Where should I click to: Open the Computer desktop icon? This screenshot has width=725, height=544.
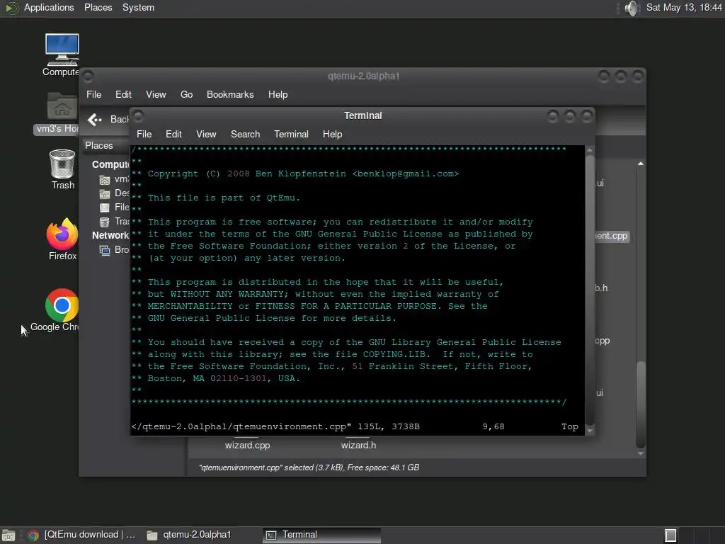(62, 50)
